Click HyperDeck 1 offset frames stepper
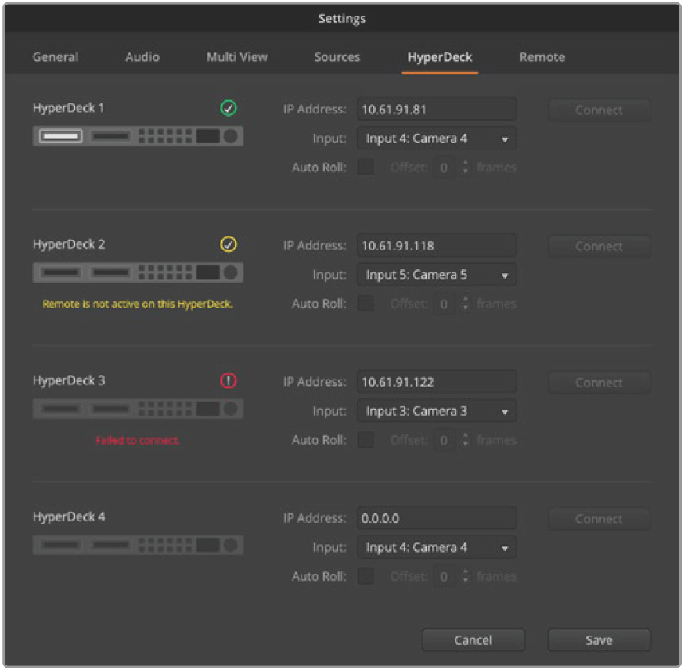 [x=465, y=167]
